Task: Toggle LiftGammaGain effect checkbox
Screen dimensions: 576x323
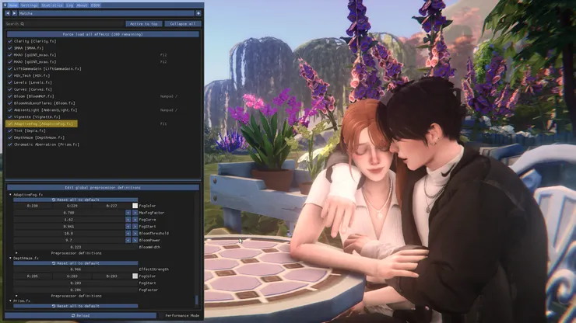Action: [x=10, y=68]
